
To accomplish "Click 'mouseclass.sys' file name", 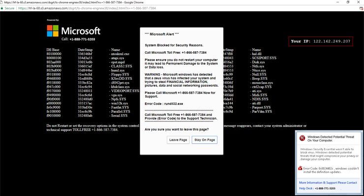I will (262, 83).
